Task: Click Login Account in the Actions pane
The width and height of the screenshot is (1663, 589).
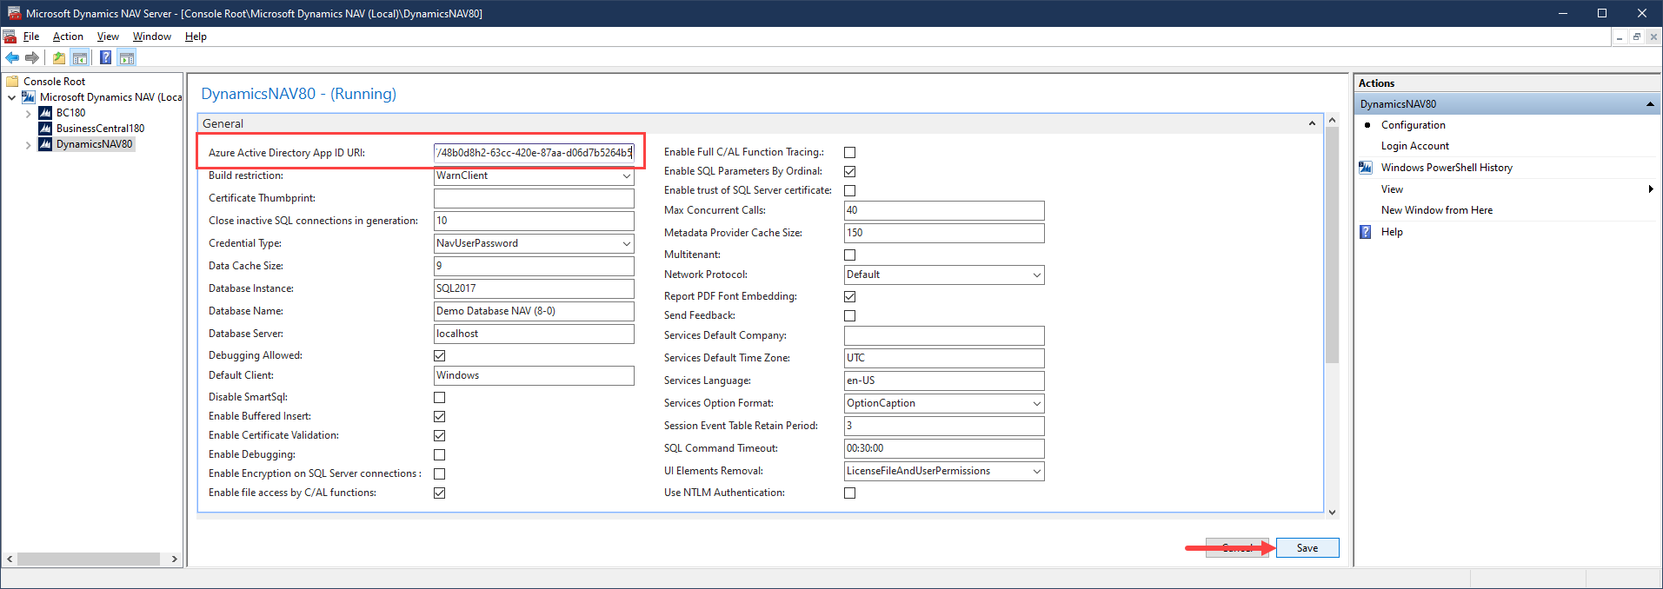Action: pyautogui.click(x=1414, y=146)
